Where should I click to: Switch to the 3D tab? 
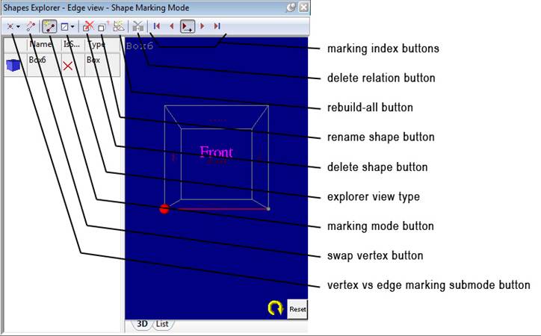click(x=141, y=324)
